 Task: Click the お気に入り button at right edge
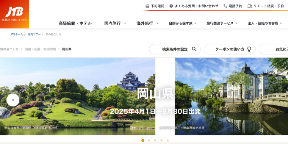point(274,49)
